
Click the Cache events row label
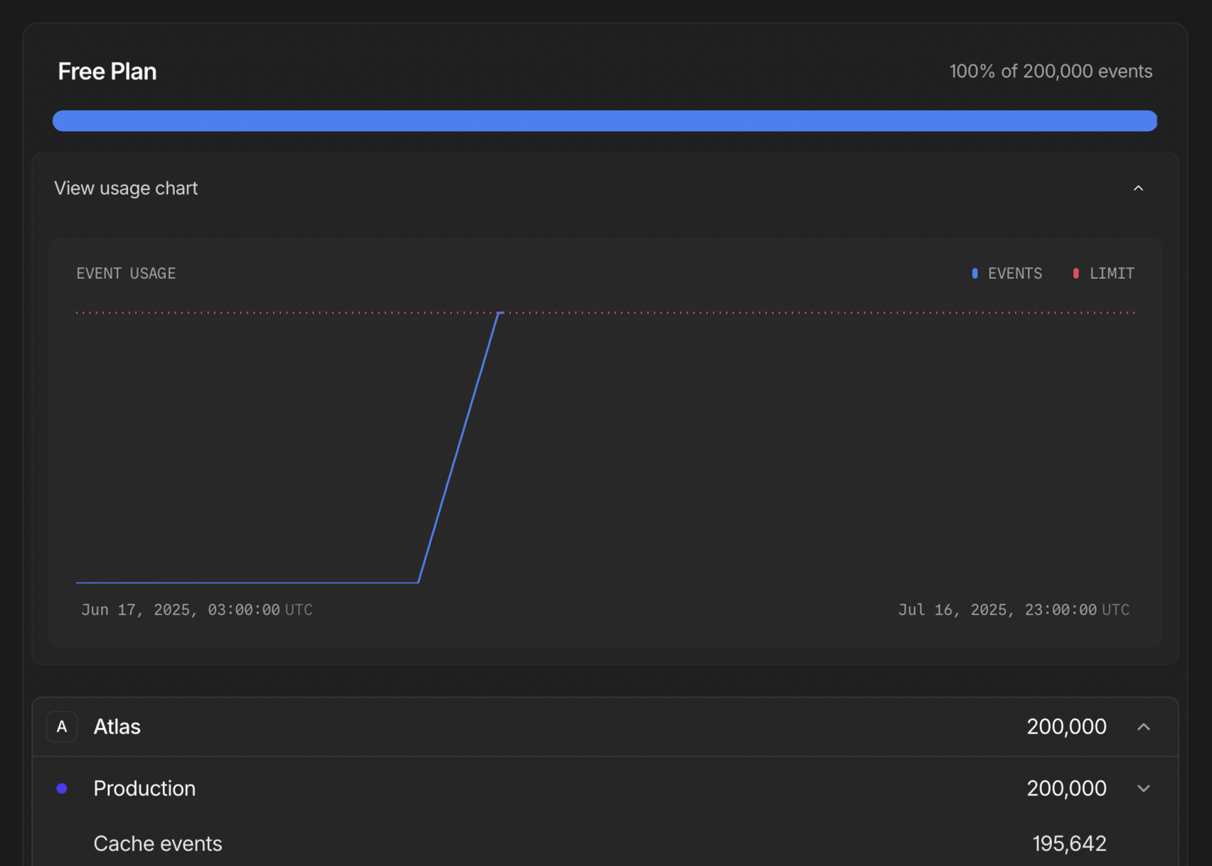[158, 844]
